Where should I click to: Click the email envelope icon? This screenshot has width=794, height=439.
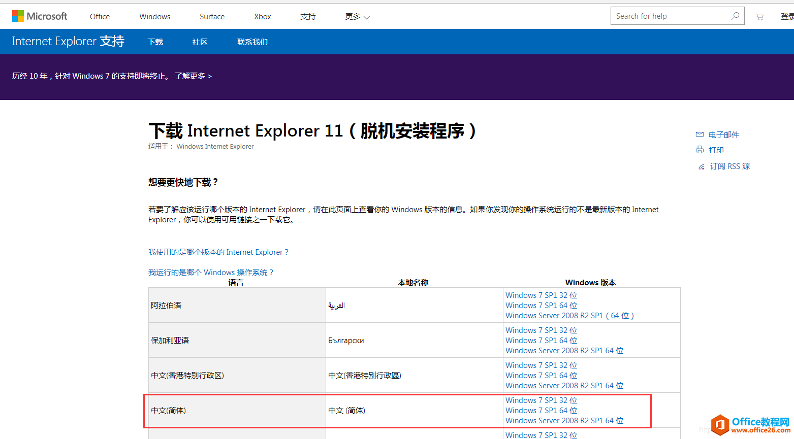click(700, 134)
